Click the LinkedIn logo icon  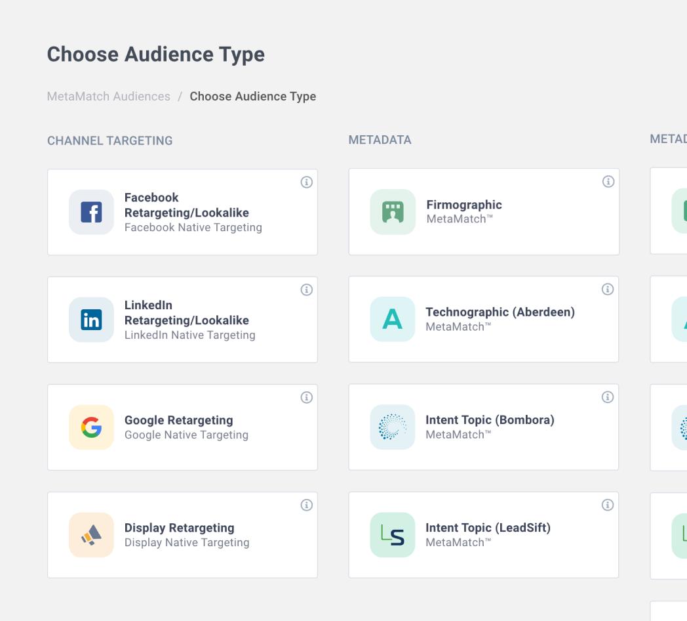[x=91, y=320]
